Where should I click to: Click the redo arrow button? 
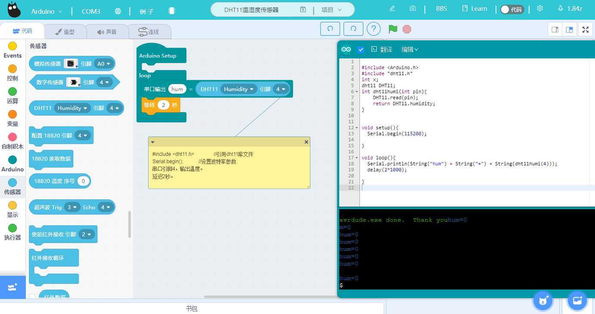tap(353, 29)
